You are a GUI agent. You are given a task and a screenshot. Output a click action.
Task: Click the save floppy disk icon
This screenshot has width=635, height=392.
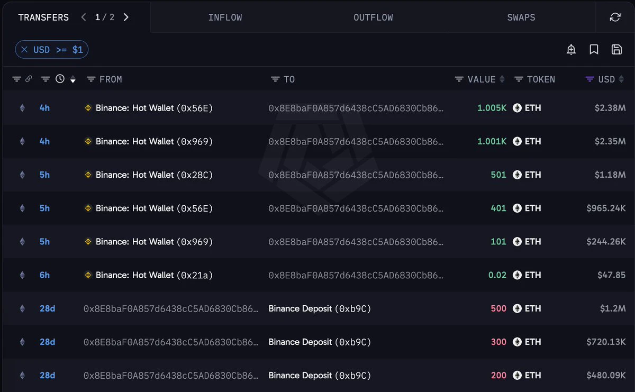pyautogui.click(x=616, y=50)
